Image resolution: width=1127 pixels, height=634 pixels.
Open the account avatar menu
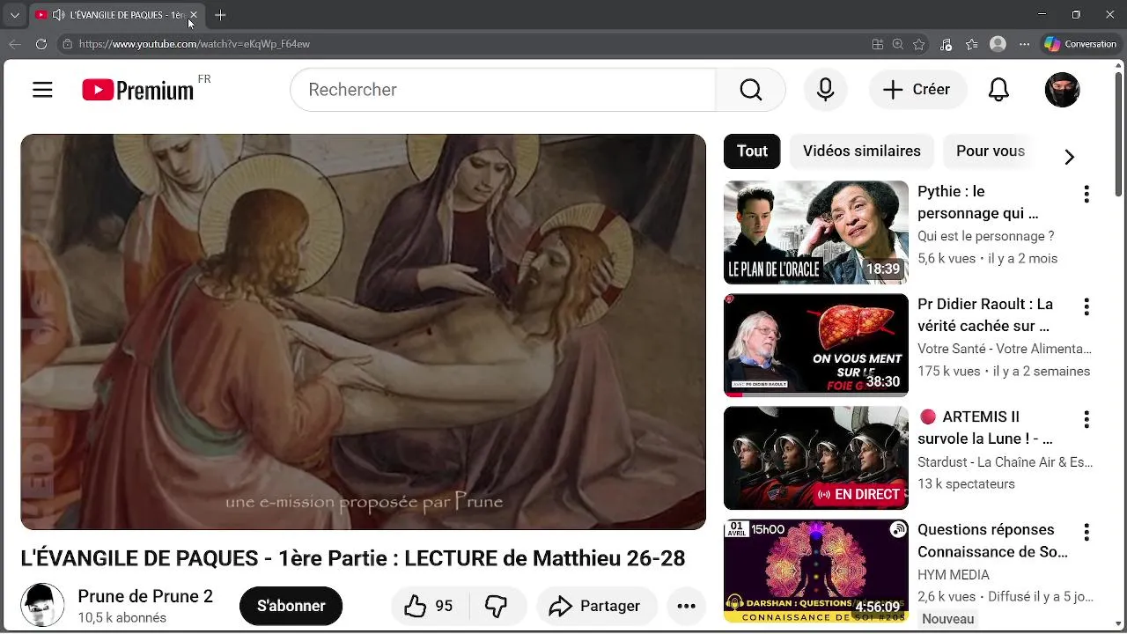pyautogui.click(x=1062, y=90)
